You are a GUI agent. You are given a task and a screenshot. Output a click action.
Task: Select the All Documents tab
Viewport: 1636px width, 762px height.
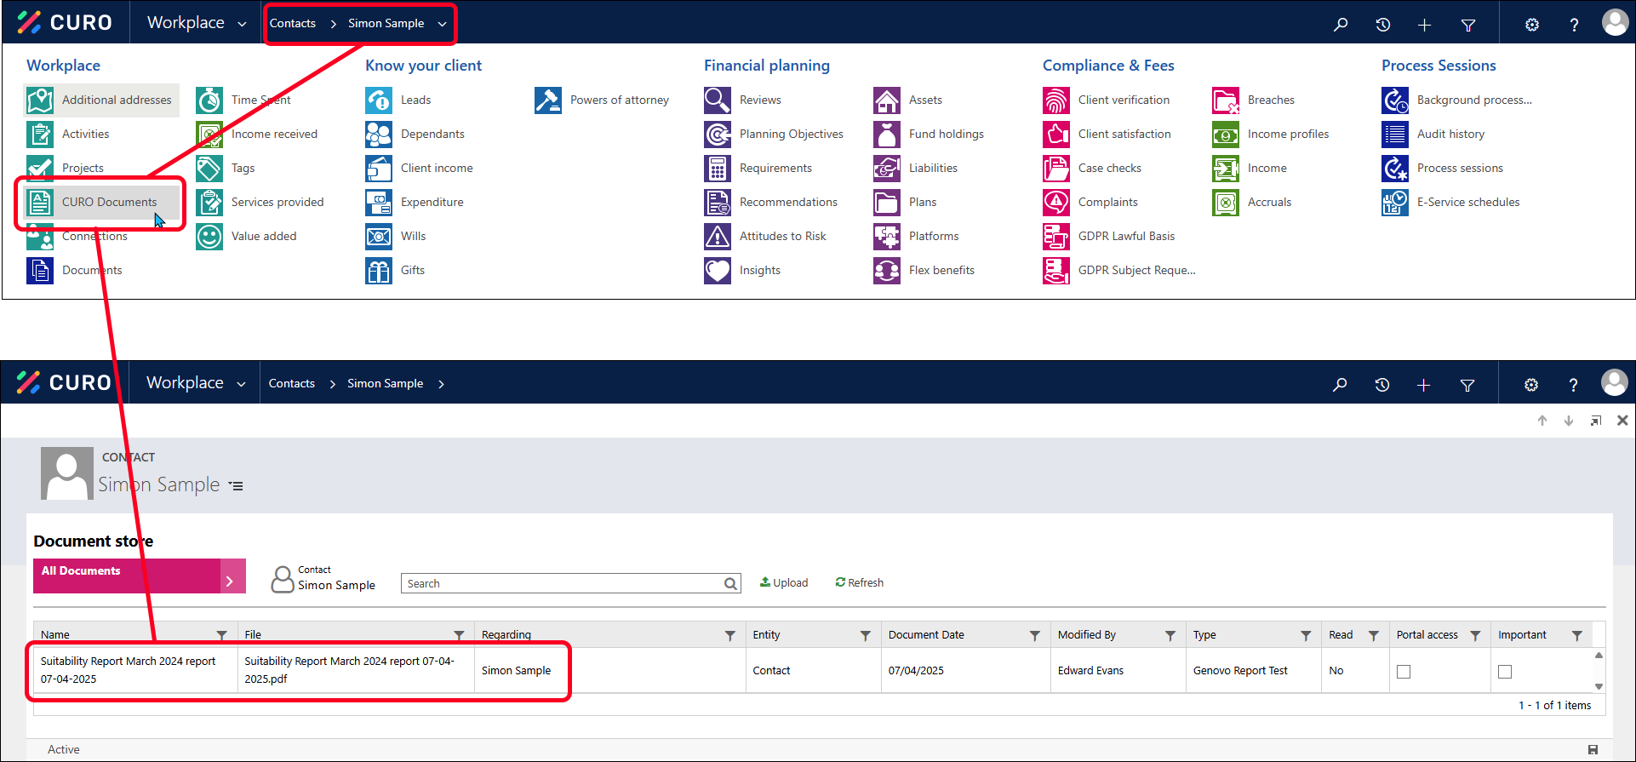(140, 576)
